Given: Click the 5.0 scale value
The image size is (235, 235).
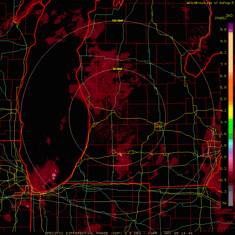Looking at the screenshot, I should [223, 99].
